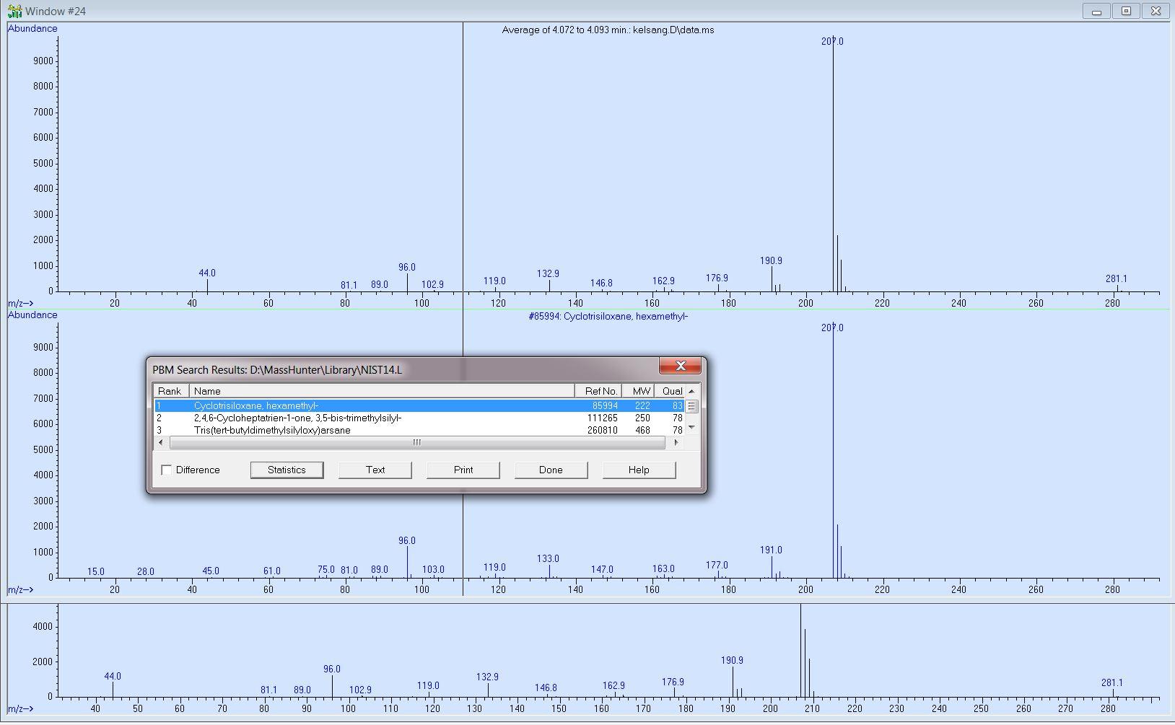Click the left arrow of the horizontal scrollbar
The height and width of the screenshot is (725, 1175).
[x=160, y=442]
